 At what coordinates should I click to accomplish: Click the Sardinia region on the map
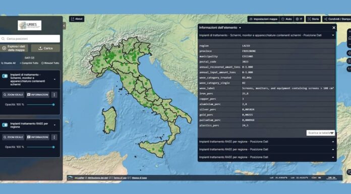(x=110, y=120)
